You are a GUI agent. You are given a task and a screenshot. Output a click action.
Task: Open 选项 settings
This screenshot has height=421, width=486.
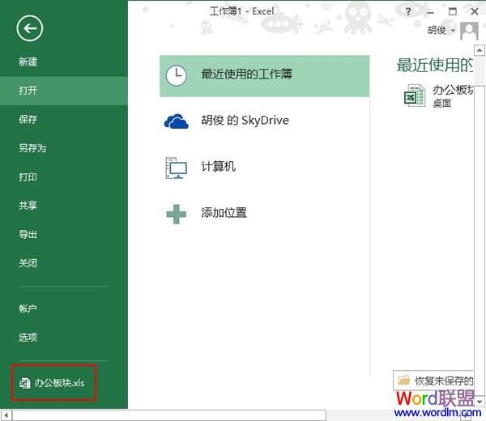point(28,337)
